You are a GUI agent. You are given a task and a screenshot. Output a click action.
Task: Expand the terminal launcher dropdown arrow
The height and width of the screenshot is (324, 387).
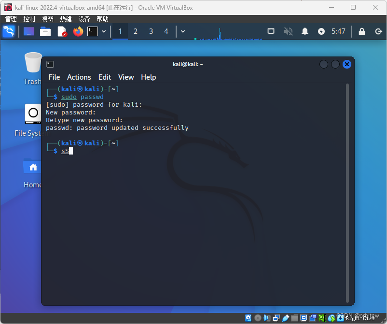pos(104,31)
